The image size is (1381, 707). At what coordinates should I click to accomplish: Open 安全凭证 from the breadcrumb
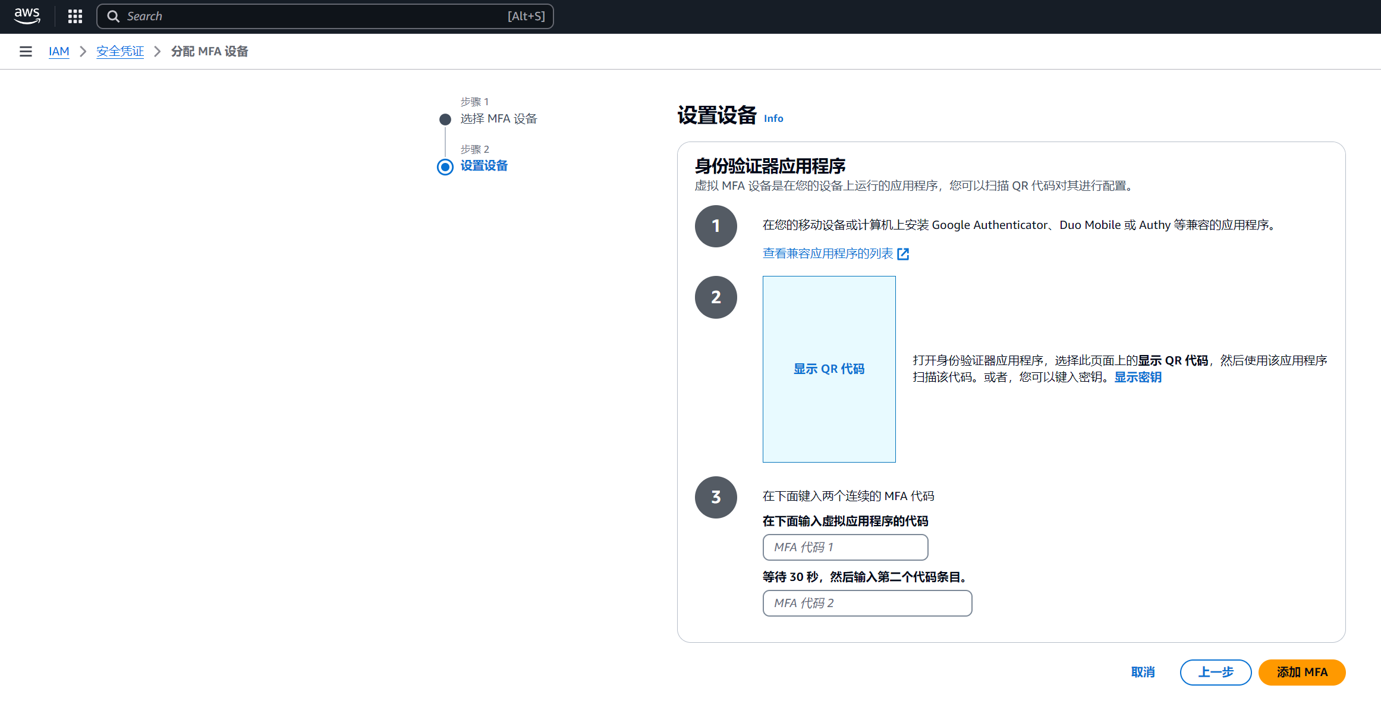click(119, 51)
